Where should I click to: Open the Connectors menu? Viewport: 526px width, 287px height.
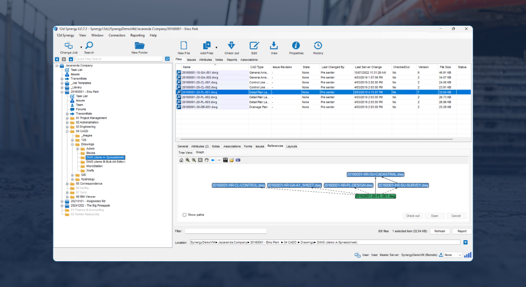(x=117, y=35)
